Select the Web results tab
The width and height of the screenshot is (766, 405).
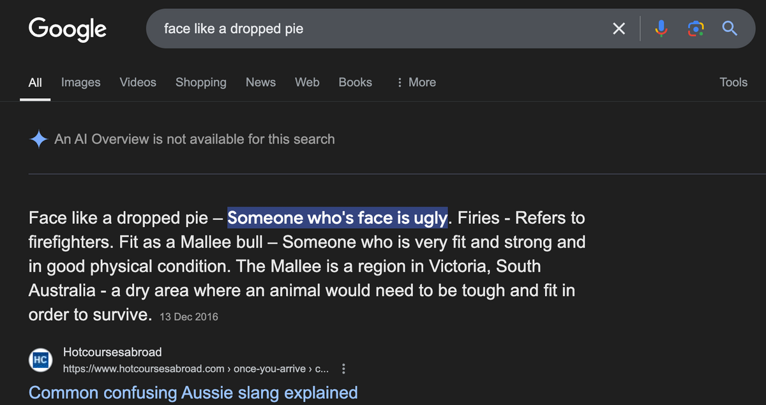(x=307, y=82)
